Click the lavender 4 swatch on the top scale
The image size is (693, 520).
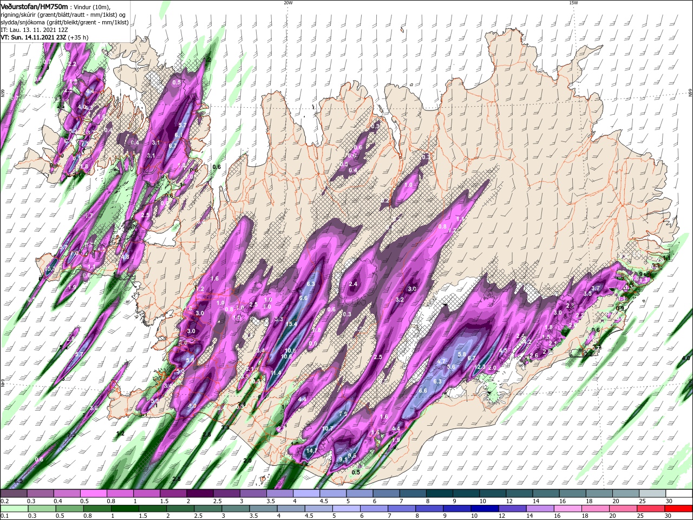(306, 493)
